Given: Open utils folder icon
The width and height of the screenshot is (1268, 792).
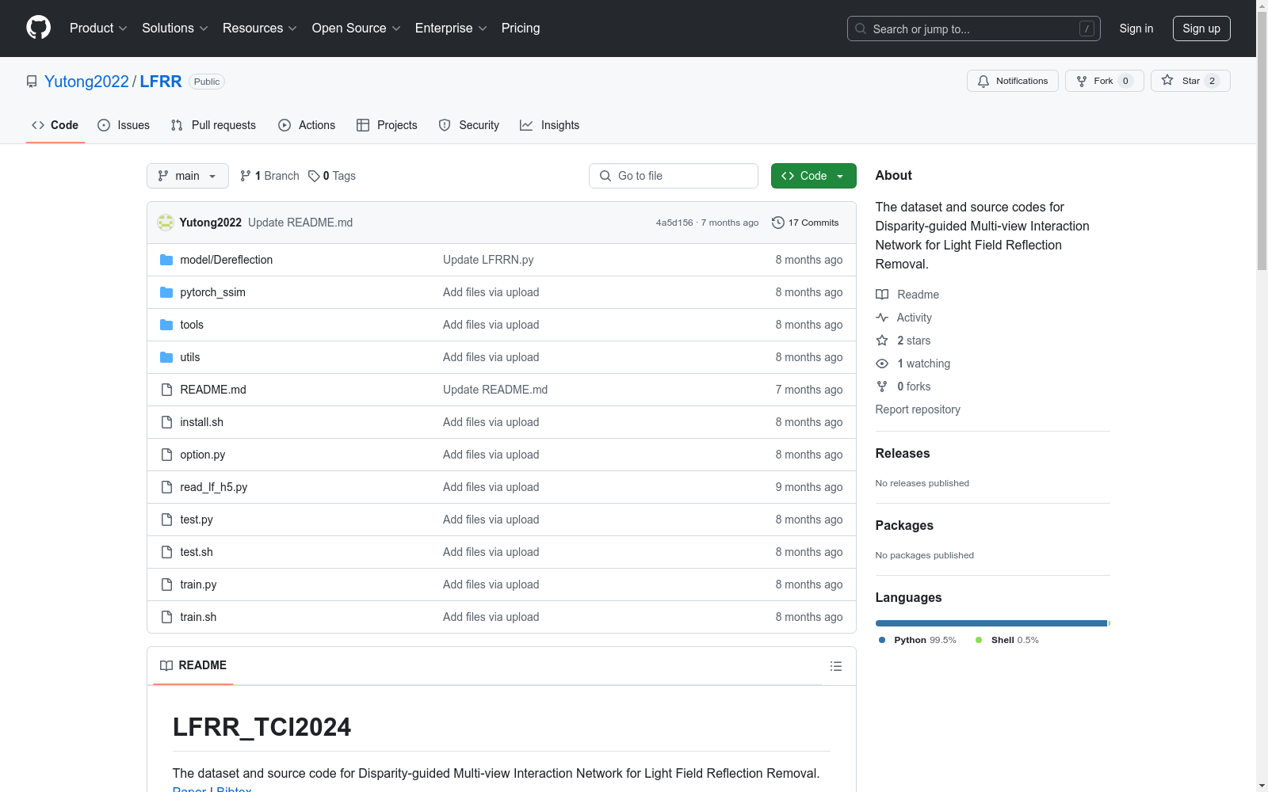Looking at the screenshot, I should [166, 357].
